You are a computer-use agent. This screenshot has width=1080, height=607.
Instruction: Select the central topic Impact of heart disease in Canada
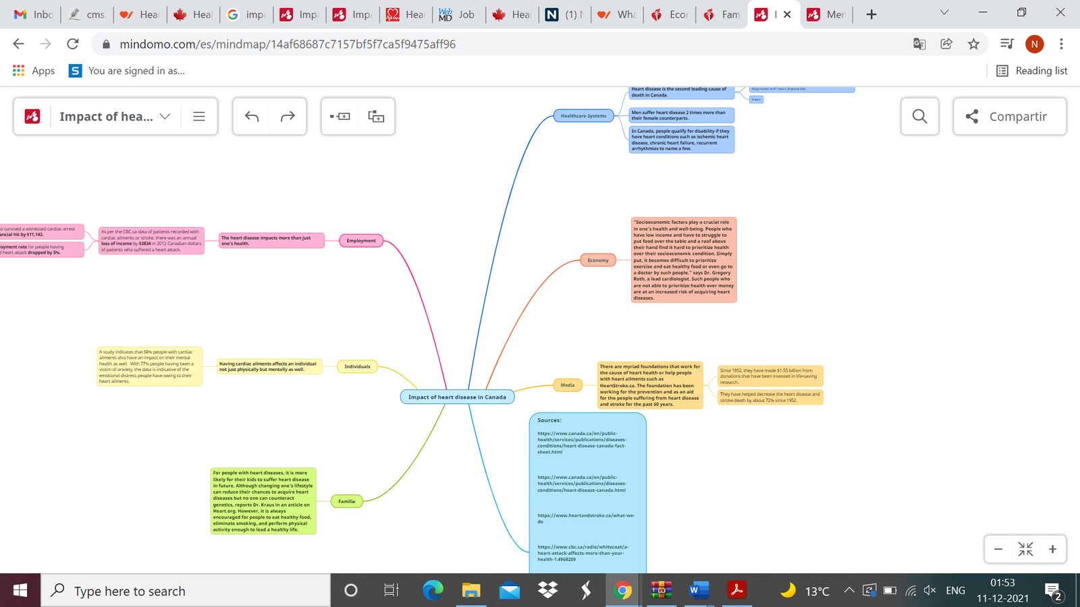click(x=457, y=397)
